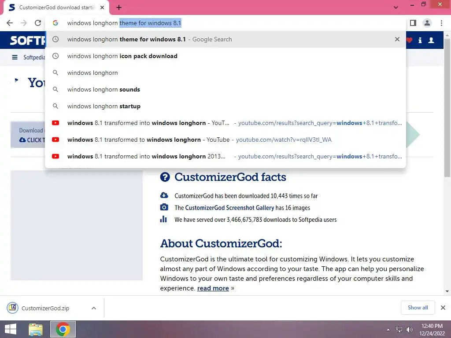This screenshot has width=451, height=338.
Task: Close the downloads bar
Action: tap(443, 308)
